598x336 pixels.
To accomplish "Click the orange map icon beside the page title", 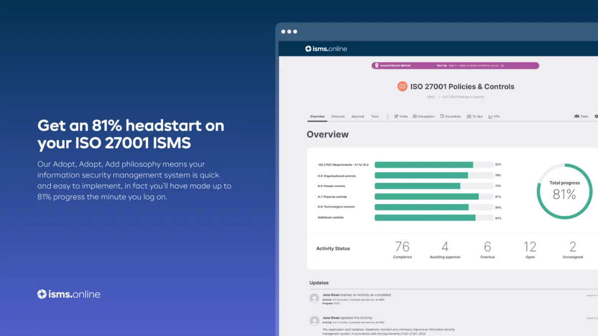I will pyautogui.click(x=402, y=87).
